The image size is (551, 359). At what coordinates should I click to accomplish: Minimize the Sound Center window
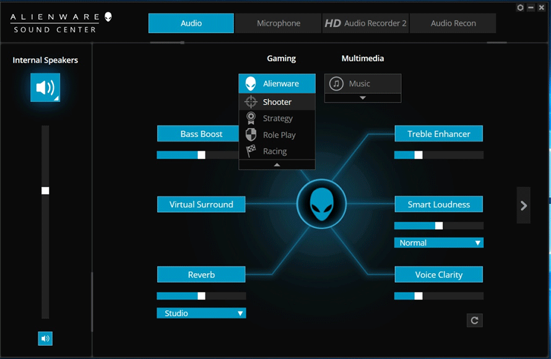531,7
